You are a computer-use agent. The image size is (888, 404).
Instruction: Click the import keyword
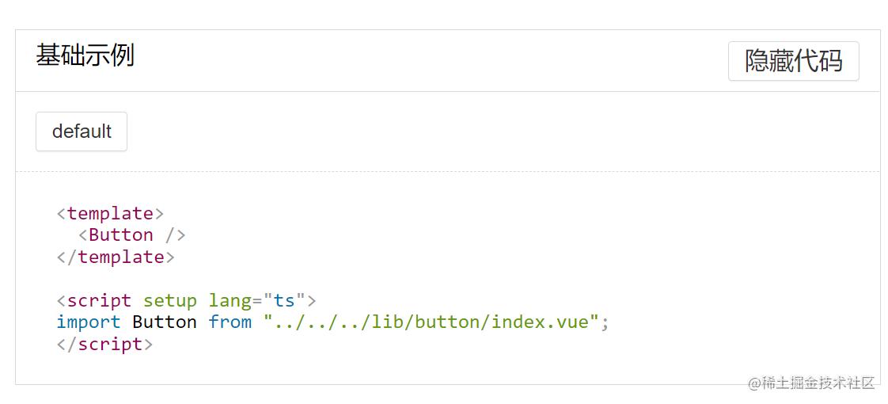point(88,322)
